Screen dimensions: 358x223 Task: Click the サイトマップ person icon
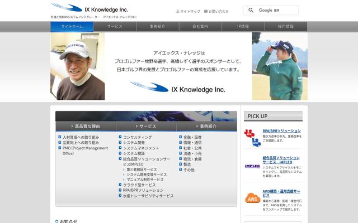pos(178,11)
